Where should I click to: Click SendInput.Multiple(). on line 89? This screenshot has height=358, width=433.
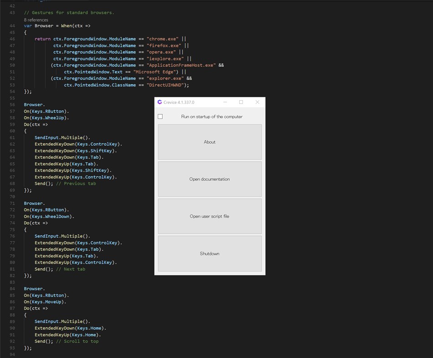(x=62, y=322)
